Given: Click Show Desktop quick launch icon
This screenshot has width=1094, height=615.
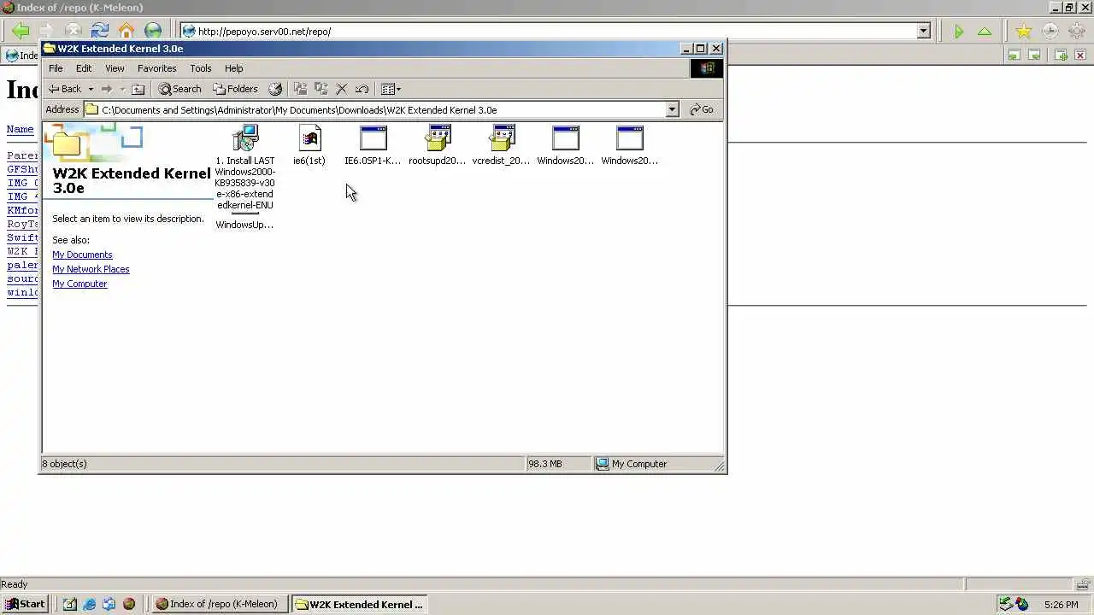Looking at the screenshot, I should click(x=70, y=604).
